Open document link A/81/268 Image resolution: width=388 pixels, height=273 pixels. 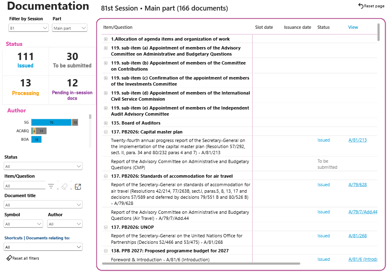tap(357, 236)
